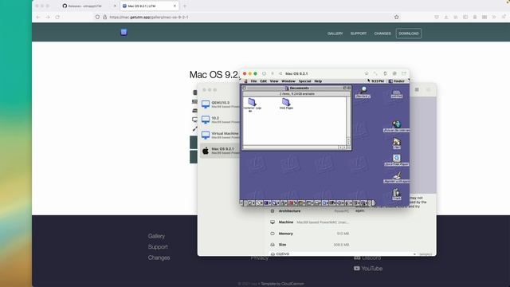Screen dimensions: 510x287
Task: Open the Installer Logs folder in Documents
Action: pos(253,104)
